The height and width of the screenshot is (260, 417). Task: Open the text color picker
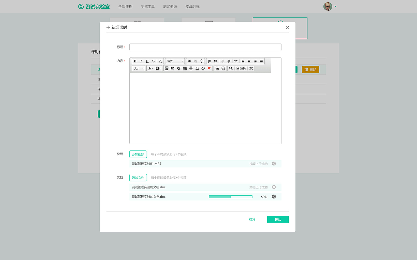(150, 68)
